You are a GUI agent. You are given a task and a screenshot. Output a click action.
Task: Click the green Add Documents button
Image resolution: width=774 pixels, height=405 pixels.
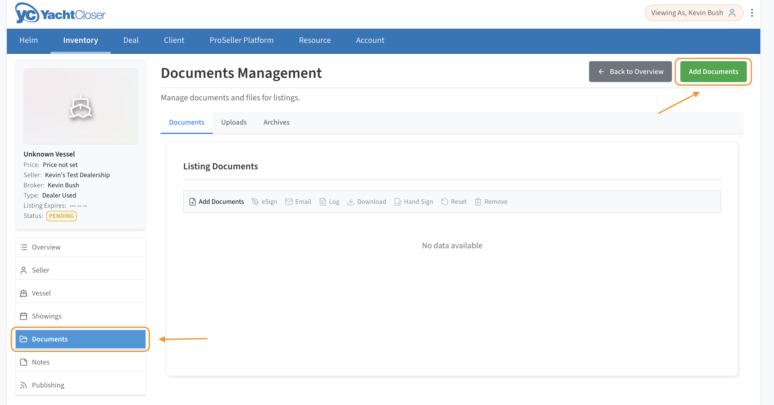[x=713, y=72]
